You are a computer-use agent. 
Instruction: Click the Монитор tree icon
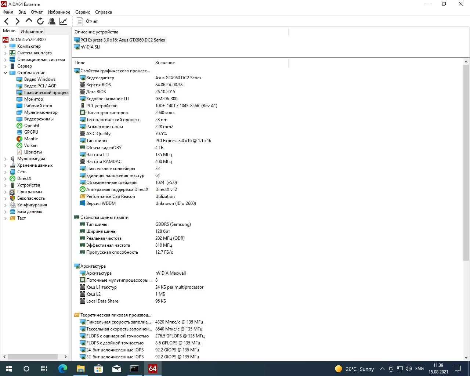[x=19, y=99]
